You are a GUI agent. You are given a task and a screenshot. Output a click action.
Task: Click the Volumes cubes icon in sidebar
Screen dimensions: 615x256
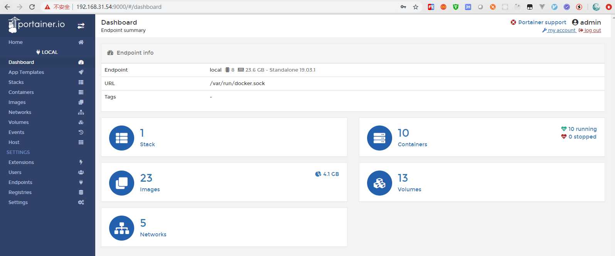click(81, 122)
